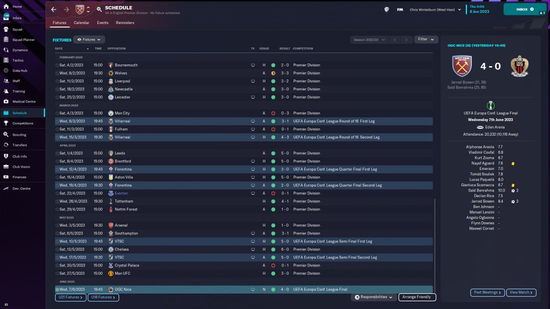The width and height of the screenshot is (550, 309).
Task: Go to the next season with the right arrow
Action: tap(406, 40)
